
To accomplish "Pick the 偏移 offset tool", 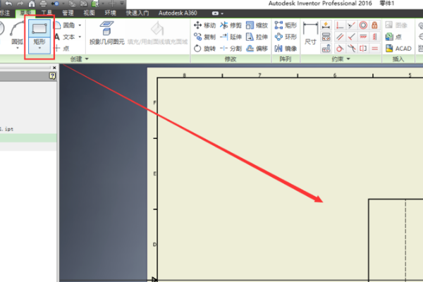I will (x=257, y=49).
